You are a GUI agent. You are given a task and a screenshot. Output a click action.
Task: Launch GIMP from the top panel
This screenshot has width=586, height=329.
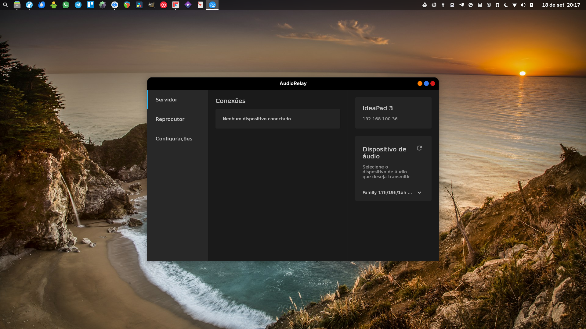coord(151,5)
